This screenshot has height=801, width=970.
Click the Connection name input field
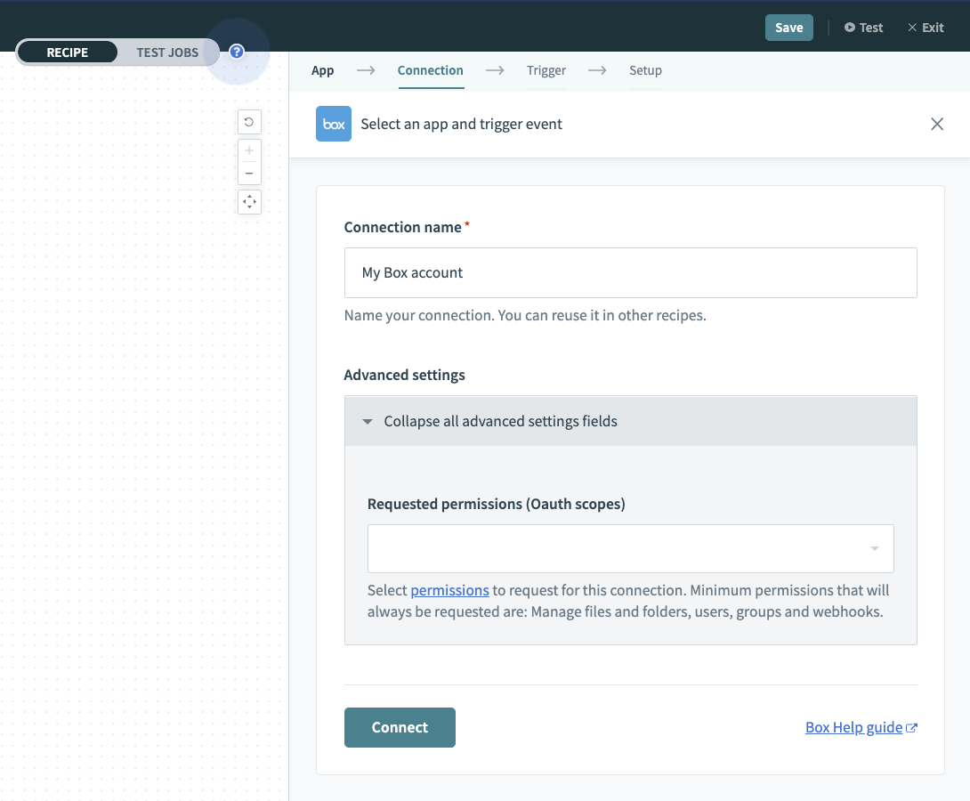click(630, 272)
